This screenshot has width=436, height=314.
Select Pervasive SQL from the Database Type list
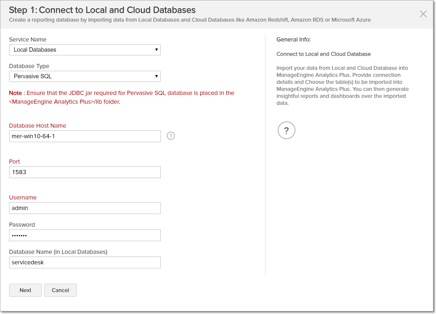(x=85, y=76)
